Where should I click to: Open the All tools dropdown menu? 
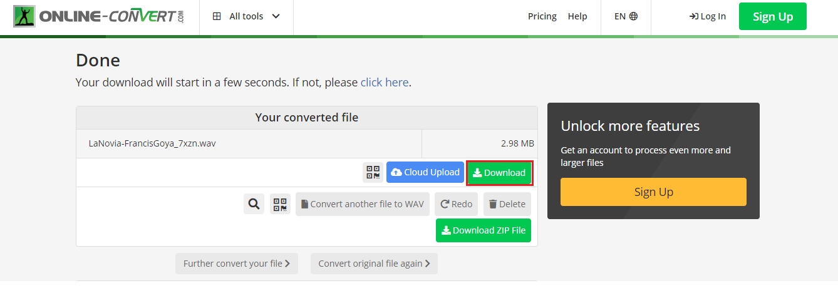pos(246,16)
